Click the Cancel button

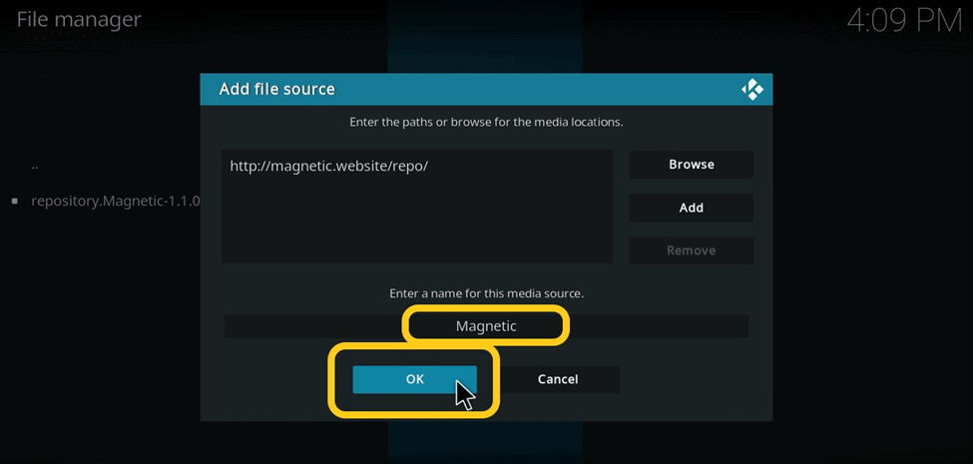[x=558, y=379]
